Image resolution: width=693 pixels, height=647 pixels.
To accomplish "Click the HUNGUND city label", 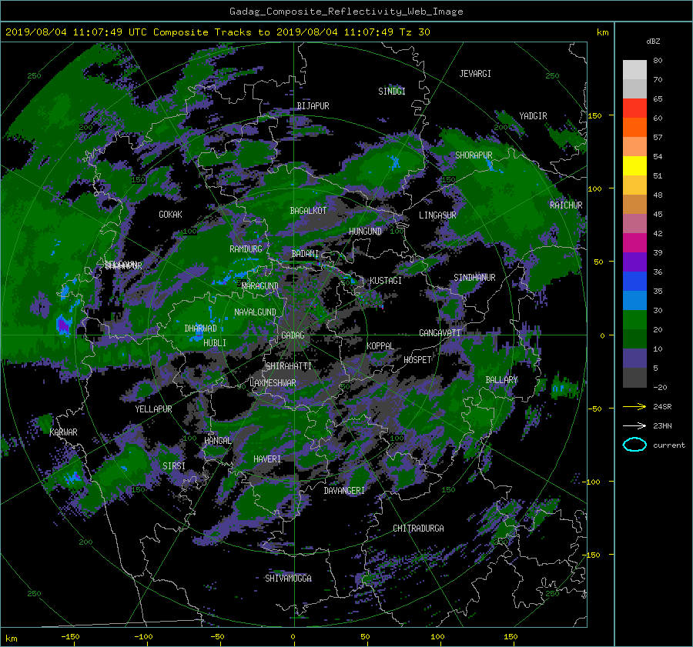I will tap(365, 232).
